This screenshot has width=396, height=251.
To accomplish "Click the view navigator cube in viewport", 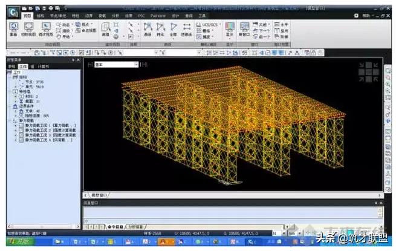I will point(369,72).
